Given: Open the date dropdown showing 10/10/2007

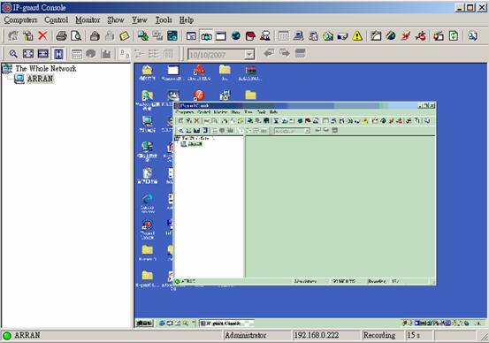Looking at the screenshot, I should coord(248,55).
